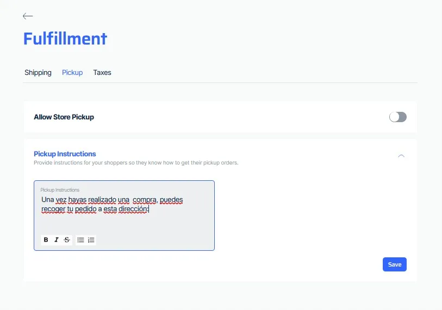The width and height of the screenshot is (442, 310).
Task: Select the Pickup tab
Action: click(72, 73)
